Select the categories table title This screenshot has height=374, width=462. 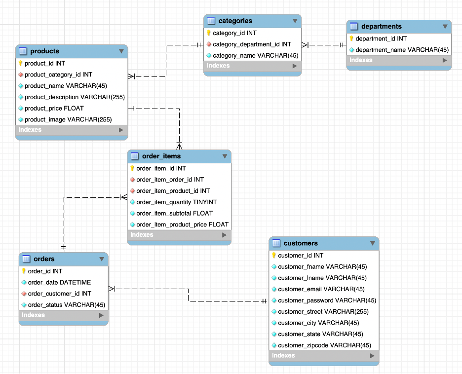click(x=235, y=21)
